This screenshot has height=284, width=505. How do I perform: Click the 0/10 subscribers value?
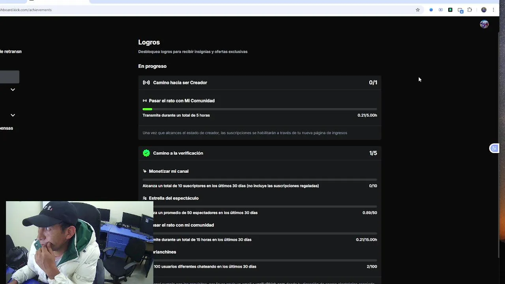point(373,186)
